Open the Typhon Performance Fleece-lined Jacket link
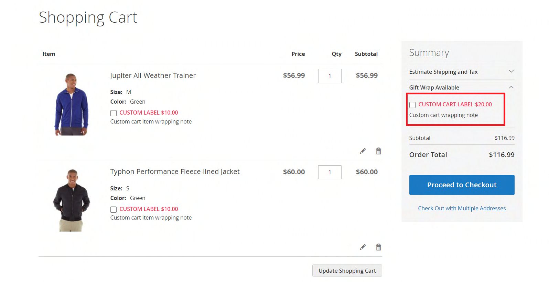 tap(175, 172)
